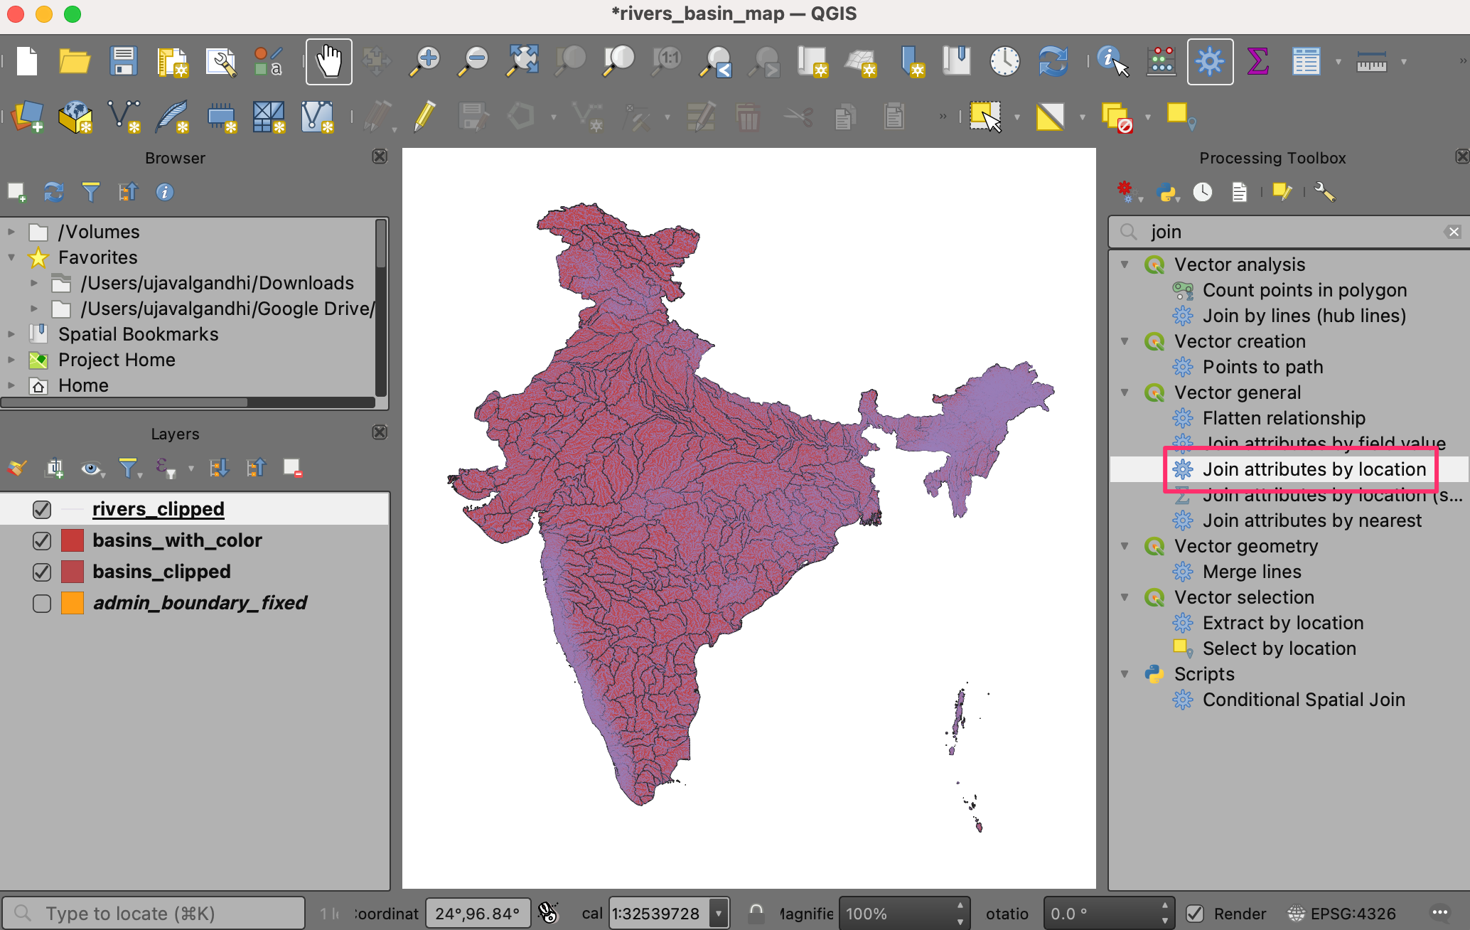Click the Save Project floppy icon
The image size is (1470, 930).
click(x=124, y=62)
